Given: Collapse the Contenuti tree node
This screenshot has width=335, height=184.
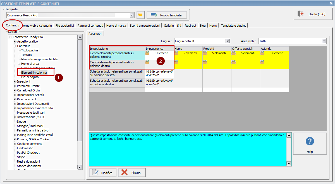Looking at the screenshot, I should (15, 46).
